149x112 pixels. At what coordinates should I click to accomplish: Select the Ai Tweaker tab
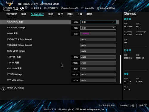37,14
